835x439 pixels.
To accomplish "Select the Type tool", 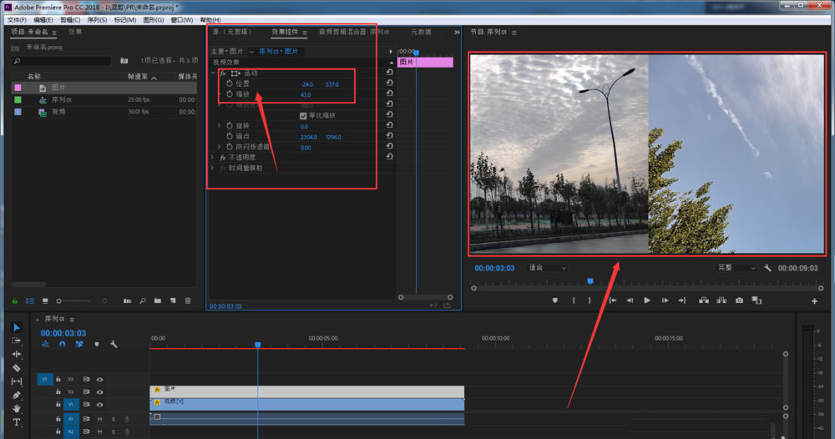I will [17, 422].
